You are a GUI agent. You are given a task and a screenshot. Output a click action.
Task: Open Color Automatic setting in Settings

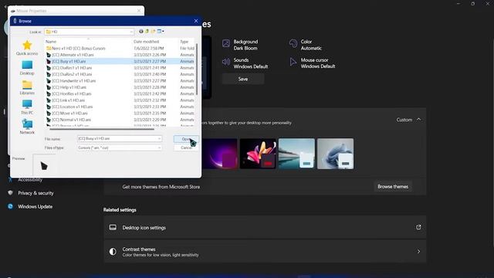pos(306,45)
